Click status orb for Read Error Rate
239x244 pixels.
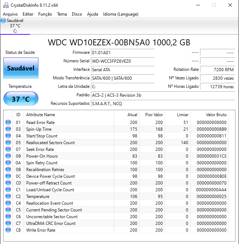pos(8,122)
